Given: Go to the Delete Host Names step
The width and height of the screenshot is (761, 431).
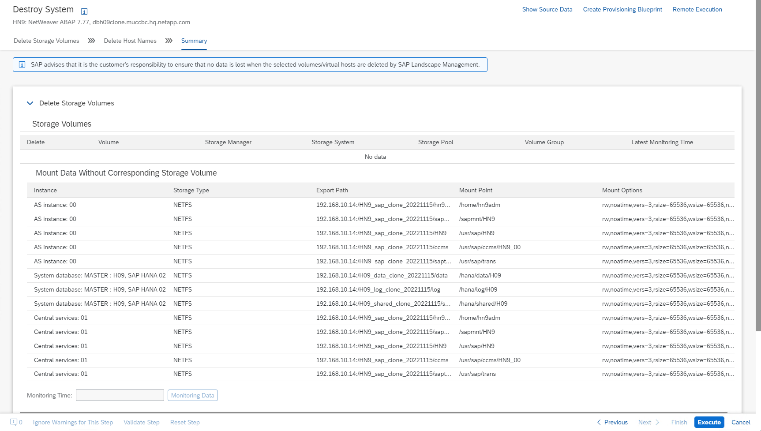Looking at the screenshot, I should 130,41.
